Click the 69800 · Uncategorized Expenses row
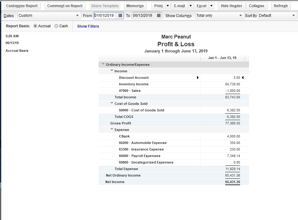Screen dimensions: 298x220 click(x=174, y=162)
